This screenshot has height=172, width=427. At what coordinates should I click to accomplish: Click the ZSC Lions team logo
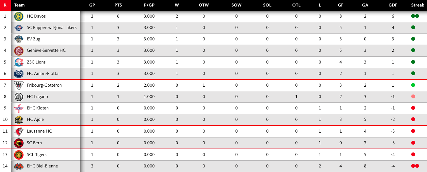coord(19,62)
